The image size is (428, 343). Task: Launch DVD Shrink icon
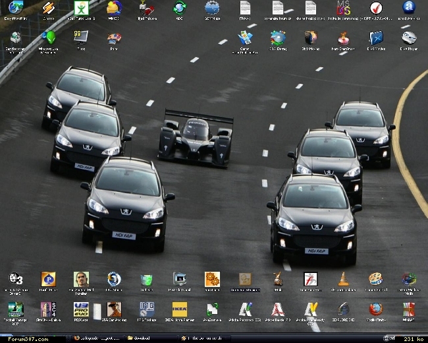point(310,38)
